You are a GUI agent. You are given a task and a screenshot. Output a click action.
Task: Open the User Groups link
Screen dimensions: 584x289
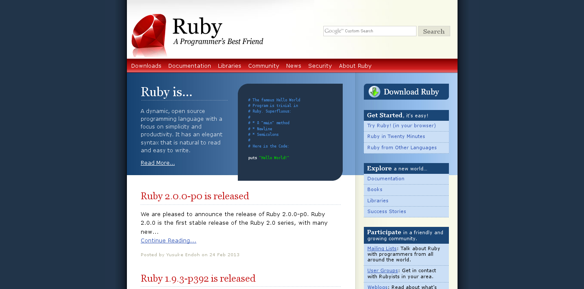pos(383,271)
